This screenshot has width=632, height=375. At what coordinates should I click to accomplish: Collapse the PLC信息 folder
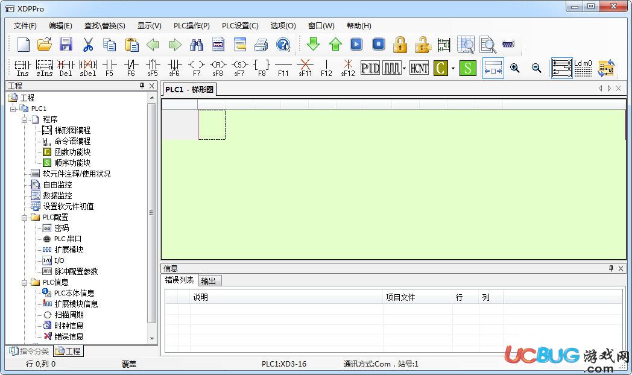24,283
